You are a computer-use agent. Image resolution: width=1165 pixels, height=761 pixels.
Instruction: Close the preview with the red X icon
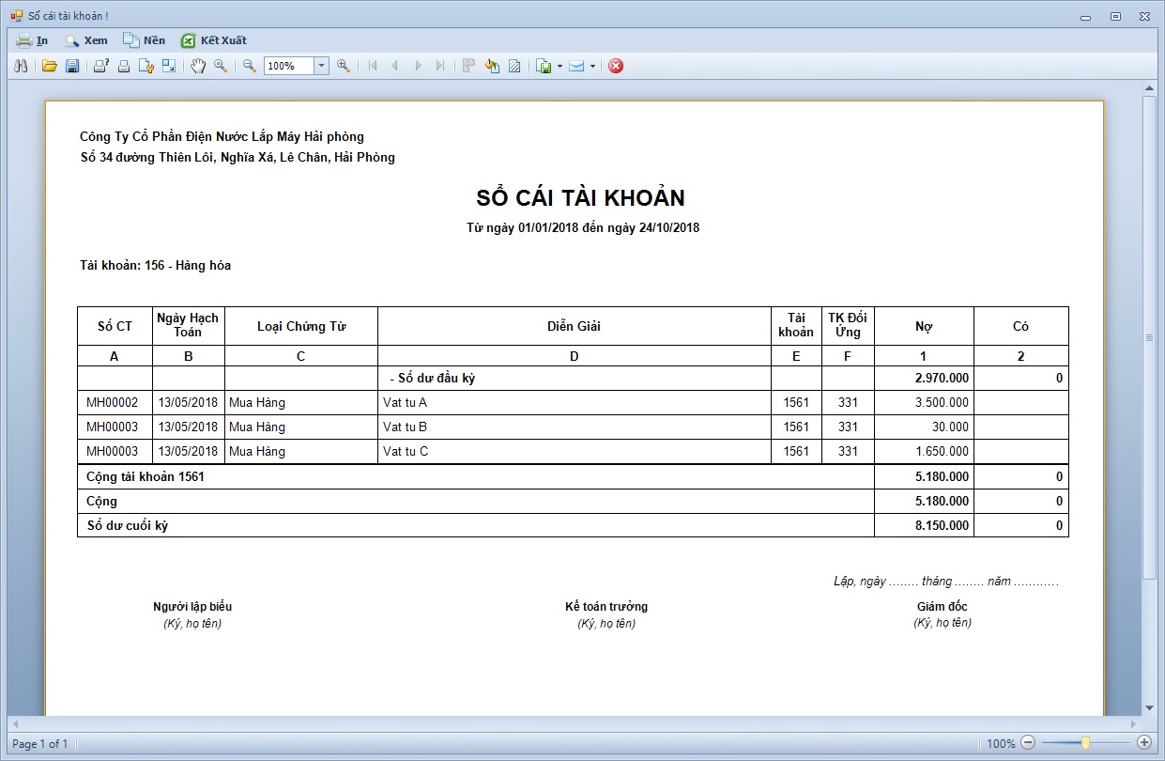616,66
